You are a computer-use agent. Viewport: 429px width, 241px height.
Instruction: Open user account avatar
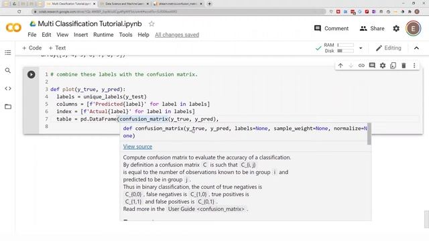tap(413, 28)
